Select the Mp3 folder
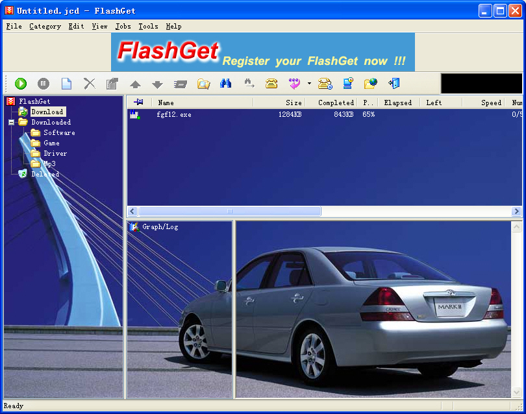The image size is (526, 414). [x=49, y=164]
